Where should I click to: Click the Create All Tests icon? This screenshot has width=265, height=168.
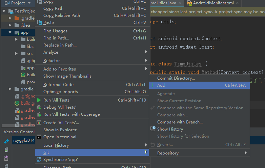point(39,123)
